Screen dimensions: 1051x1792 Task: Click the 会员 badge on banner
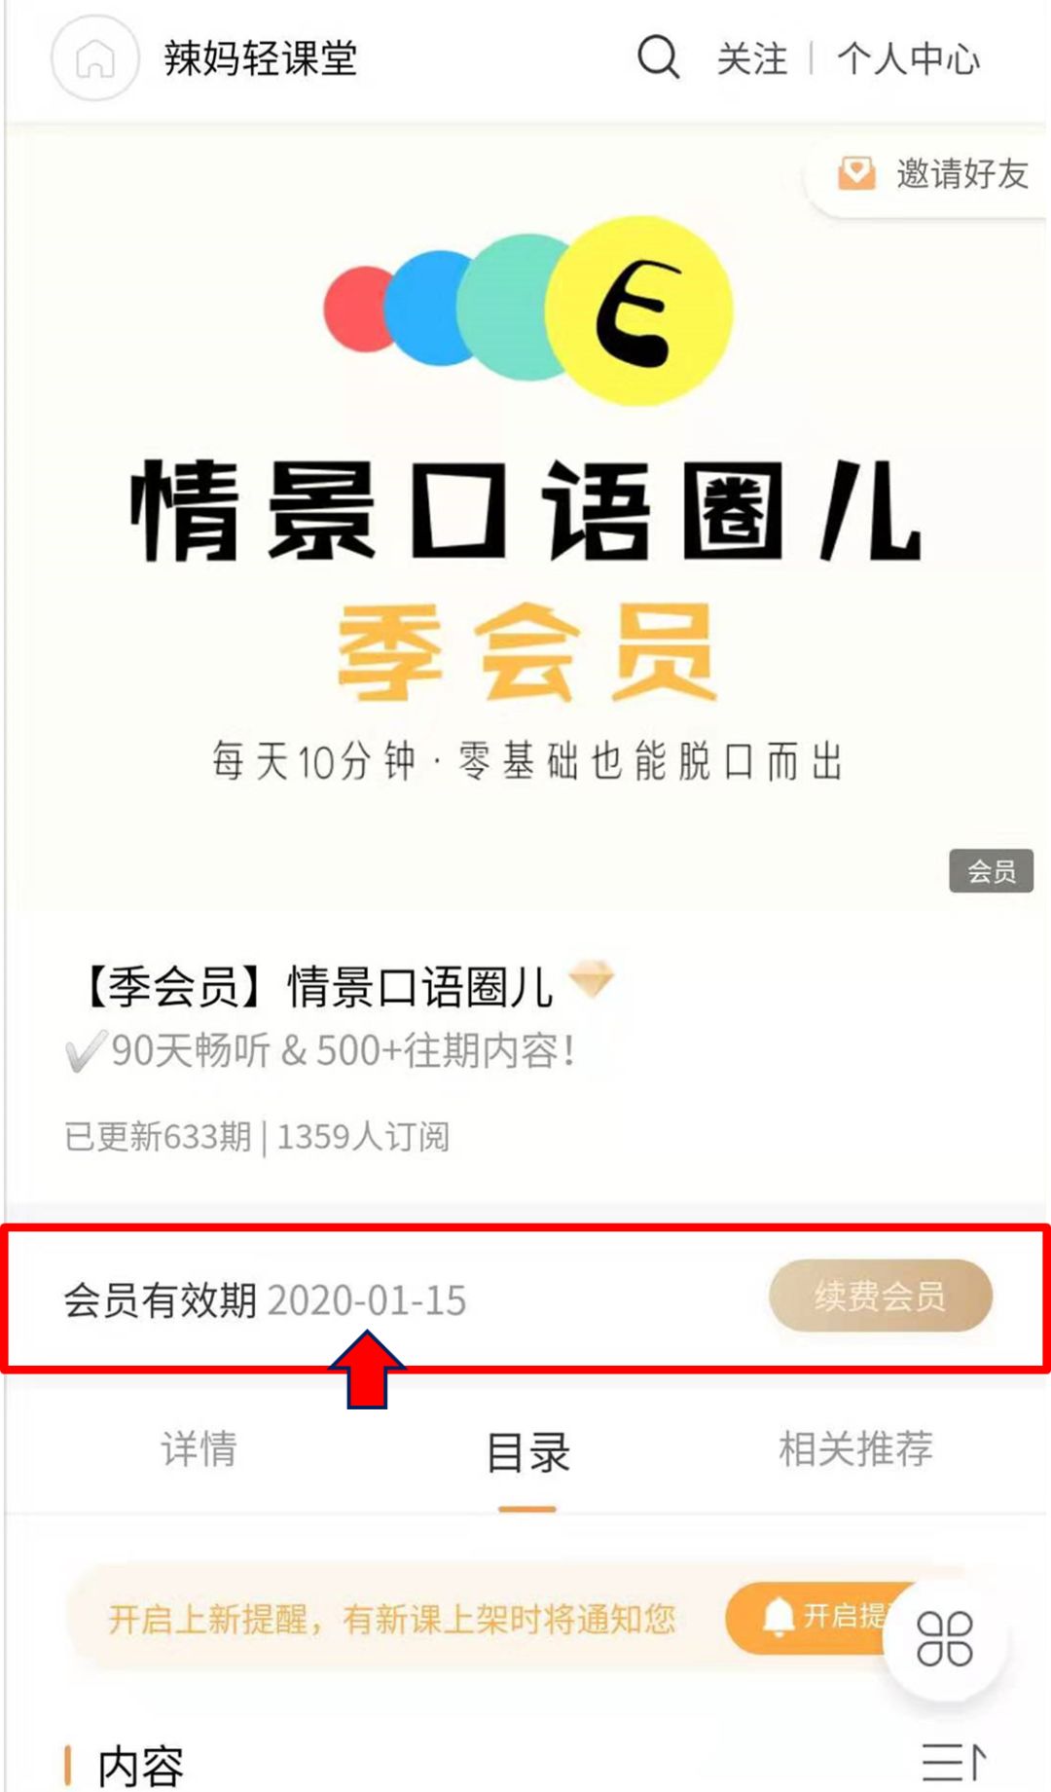click(991, 870)
